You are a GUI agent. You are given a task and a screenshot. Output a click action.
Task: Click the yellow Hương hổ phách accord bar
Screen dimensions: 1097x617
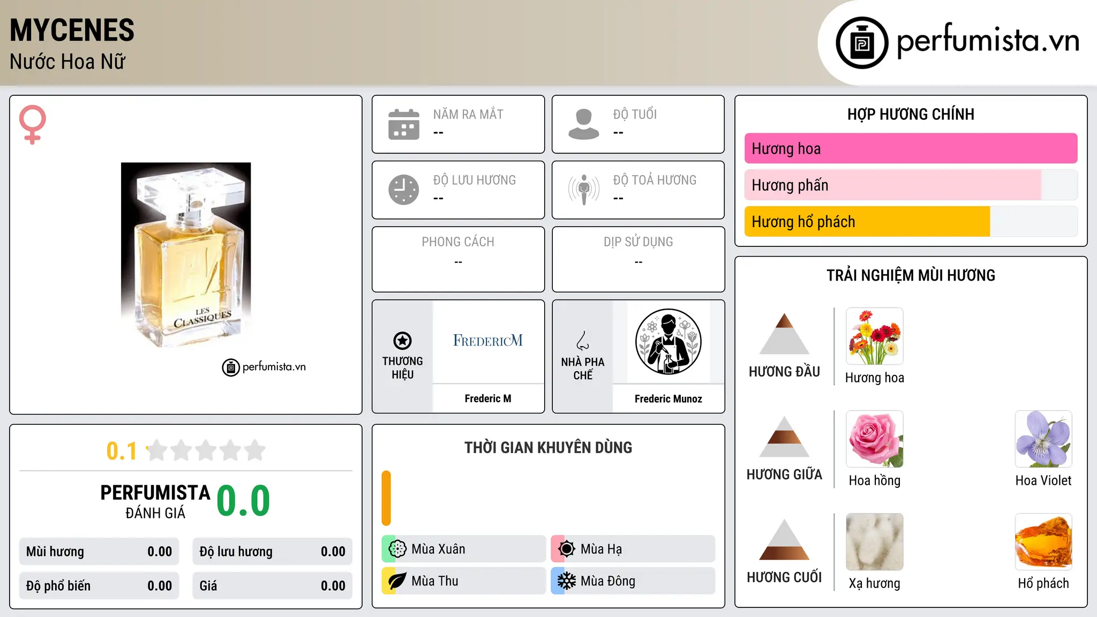pos(911,222)
